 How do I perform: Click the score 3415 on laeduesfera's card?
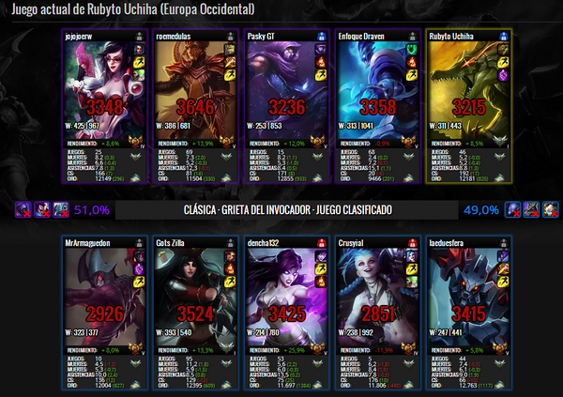468,313
